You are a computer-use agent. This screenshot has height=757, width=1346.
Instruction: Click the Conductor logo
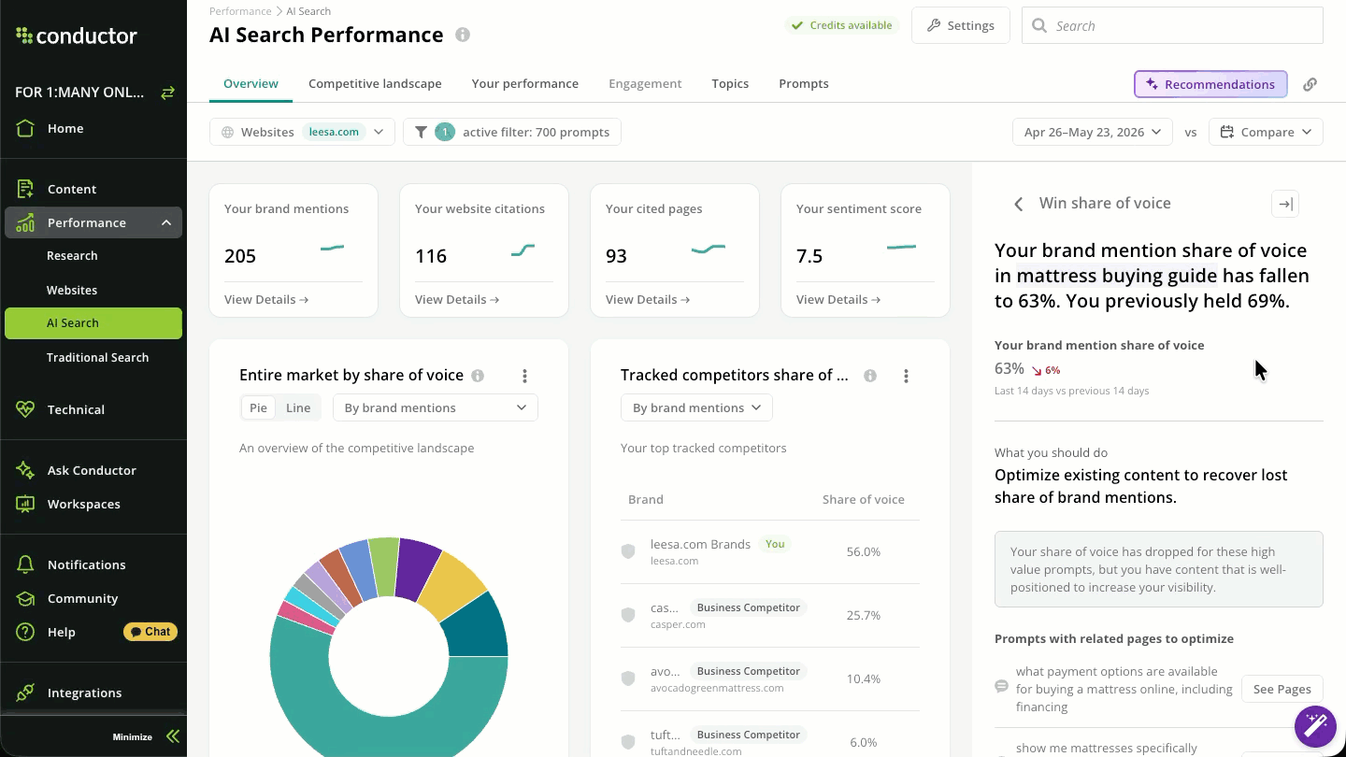pyautogui.click(x=77, y=36)
